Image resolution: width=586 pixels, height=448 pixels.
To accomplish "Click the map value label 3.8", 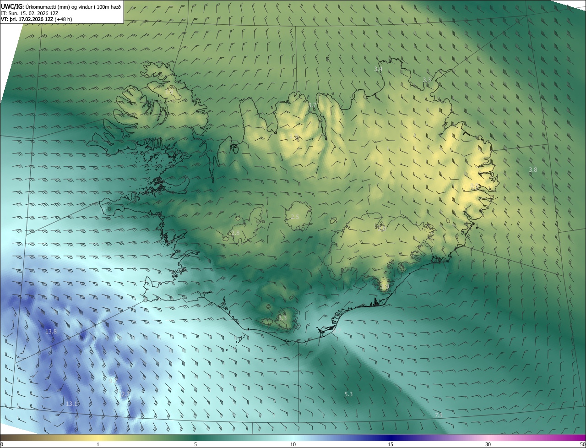I will point(533,169).
